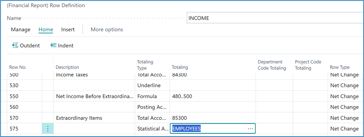
Task: Select the EMPLOYEES totaling field
Action: point(213,129)
